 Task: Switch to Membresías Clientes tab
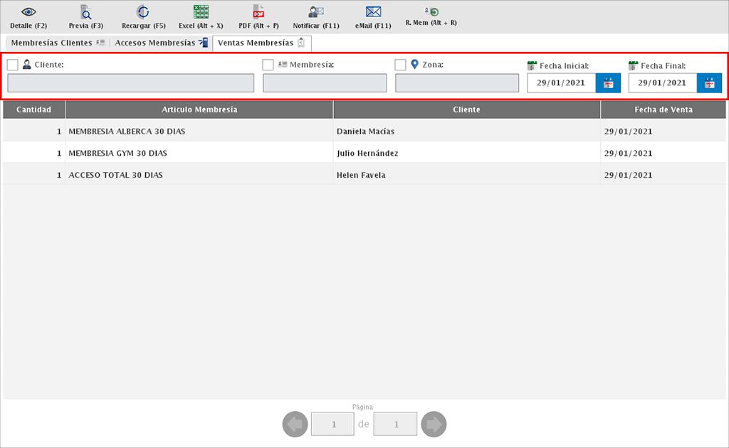tap(57, 43)
